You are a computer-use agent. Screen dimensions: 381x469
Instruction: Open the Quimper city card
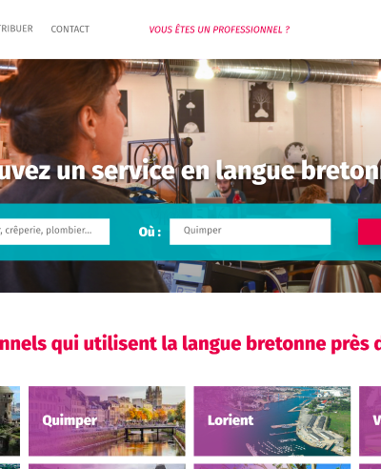107,421
